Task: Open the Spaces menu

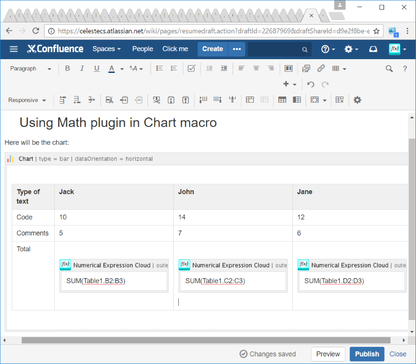Action: (x=106, y=49)
